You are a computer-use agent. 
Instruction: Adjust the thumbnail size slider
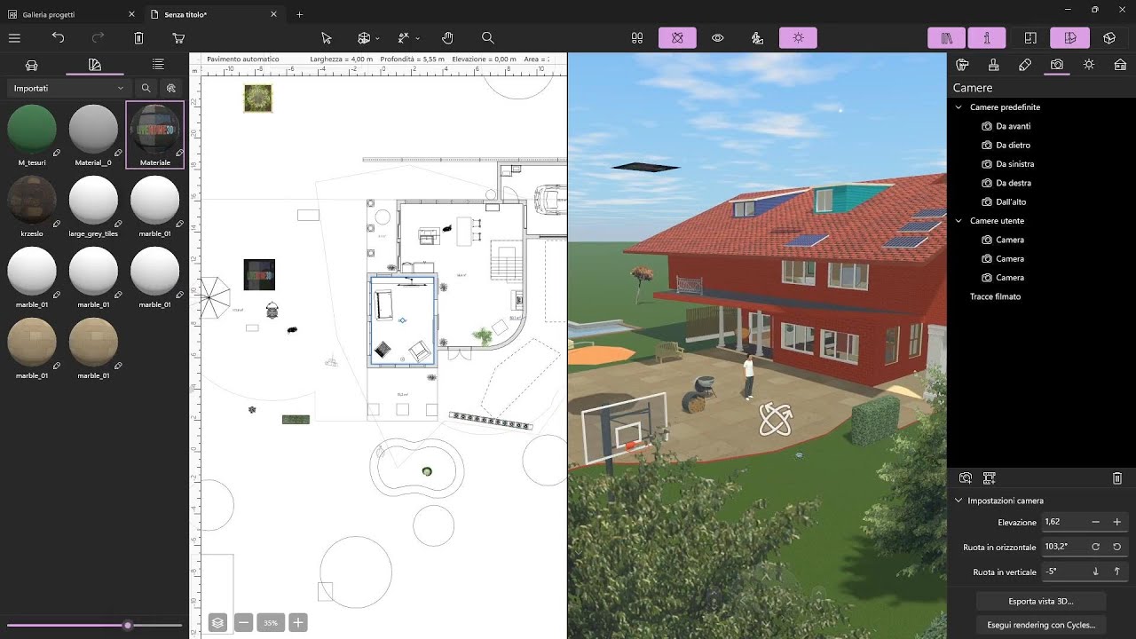pos(128,625)
